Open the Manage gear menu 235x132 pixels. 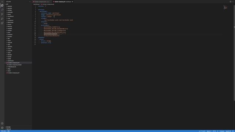[2, 128]
